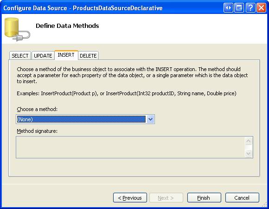This screenshot has width=269, height=209.
Task: Expand the Choose a method dropdown arrow
Action: click(x=150, y=119)
